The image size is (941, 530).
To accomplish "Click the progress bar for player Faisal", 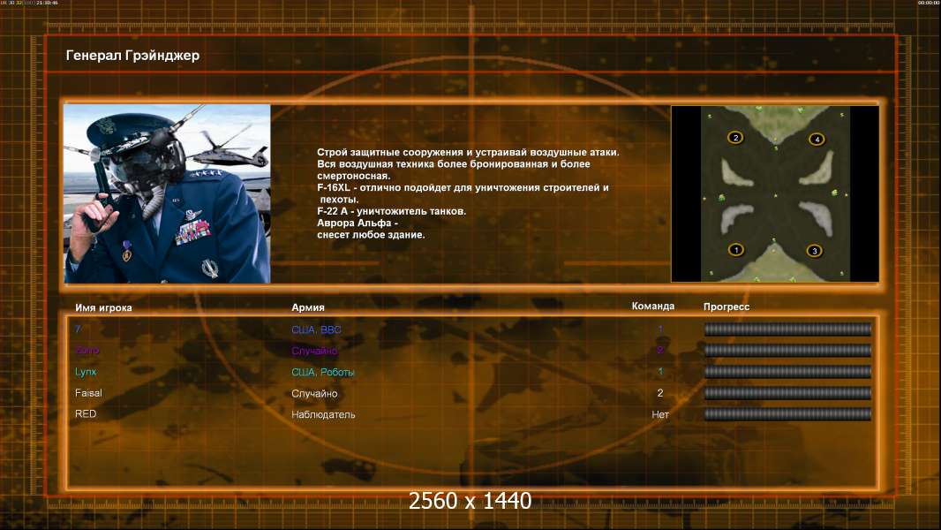I will point(787,393).
